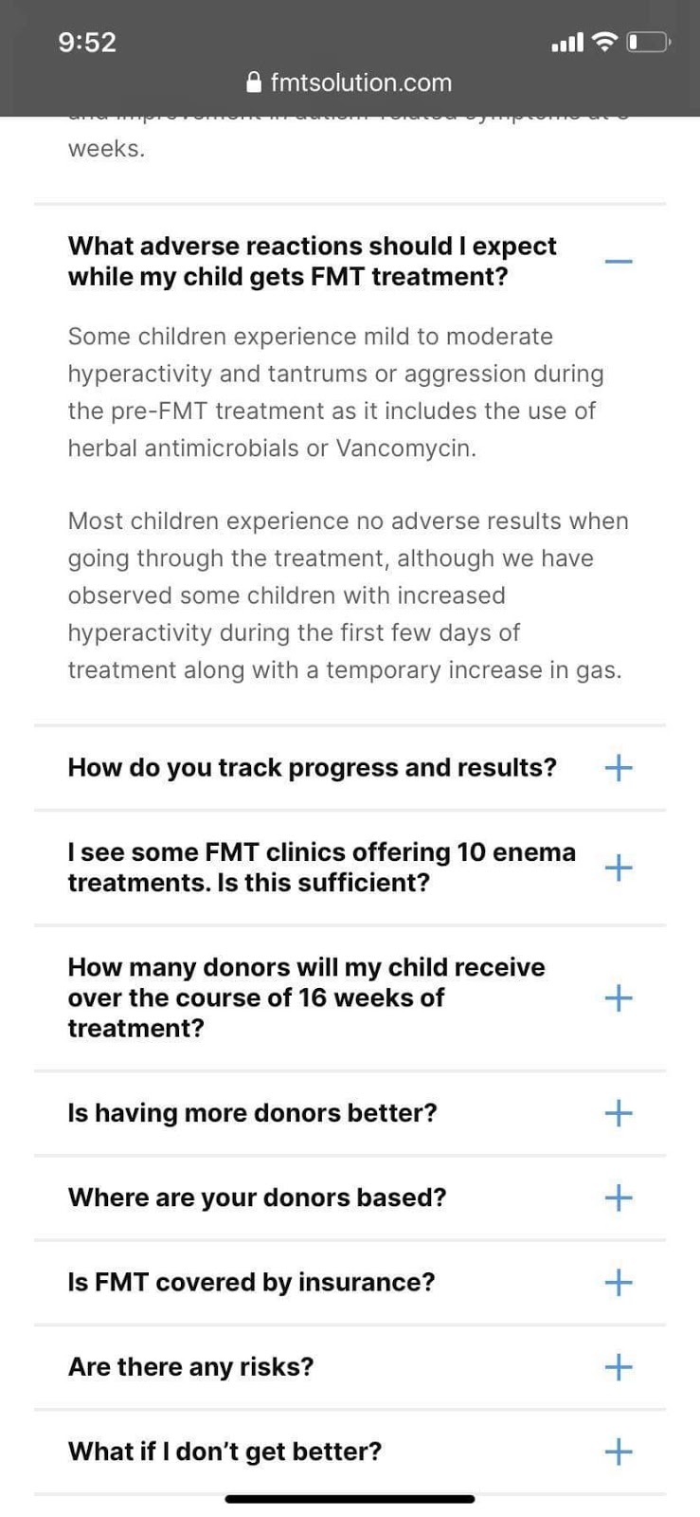
Task: Click plus icon for 'Is having more donors better?'
Action: coord(619,1112)
